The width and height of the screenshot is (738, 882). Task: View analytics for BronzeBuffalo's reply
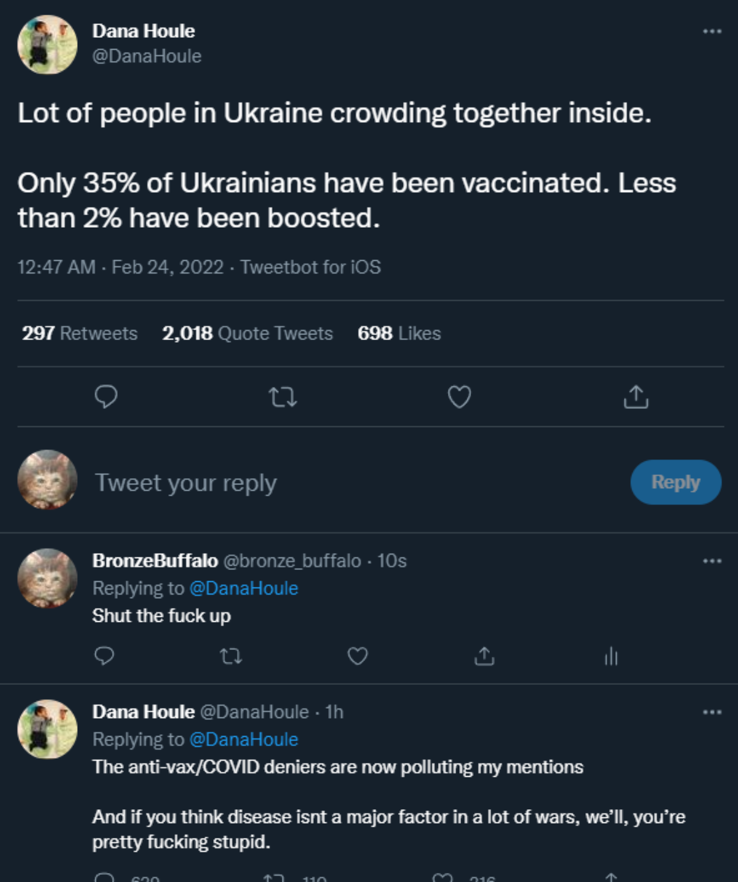click(611, 656)
